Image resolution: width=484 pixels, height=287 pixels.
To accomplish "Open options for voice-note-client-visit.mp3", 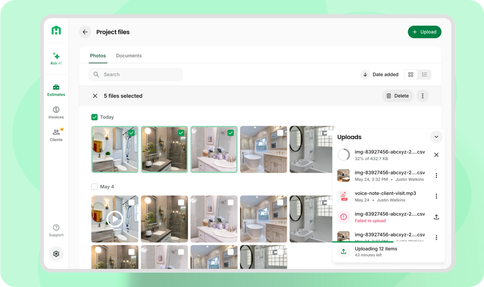I will click(436, 196).
